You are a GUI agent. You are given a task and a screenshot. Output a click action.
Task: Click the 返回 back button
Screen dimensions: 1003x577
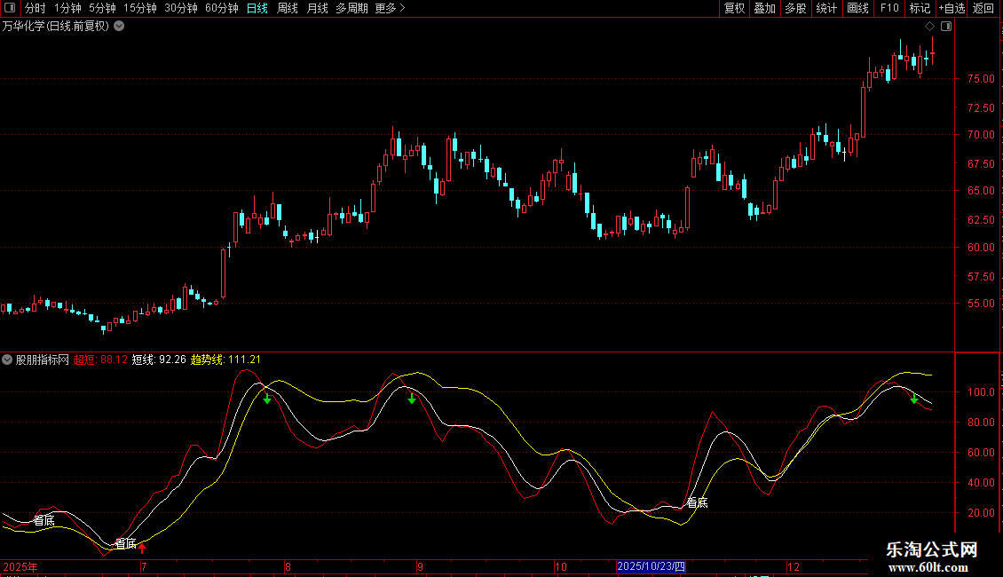[x=983, y=8]
